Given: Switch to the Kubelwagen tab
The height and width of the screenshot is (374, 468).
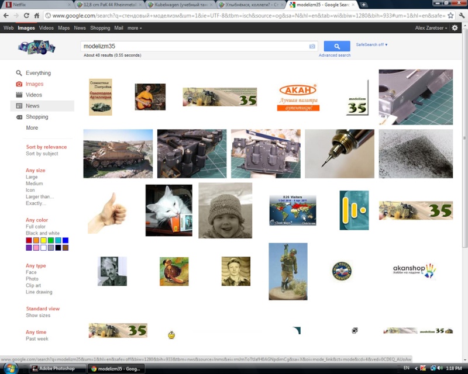Looking at the screenshot, I should [x=181, y=5].
